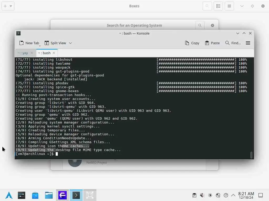Image resolution: width=269 pixels, height=201 pixels.
Task: Click the network tray icon
Action: tap(218, 195)
